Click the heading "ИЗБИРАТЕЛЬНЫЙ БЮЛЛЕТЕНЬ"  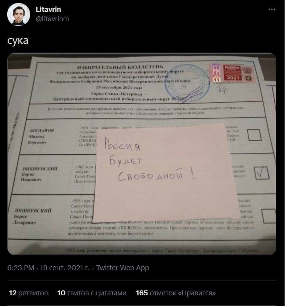(x=120, y=67)
